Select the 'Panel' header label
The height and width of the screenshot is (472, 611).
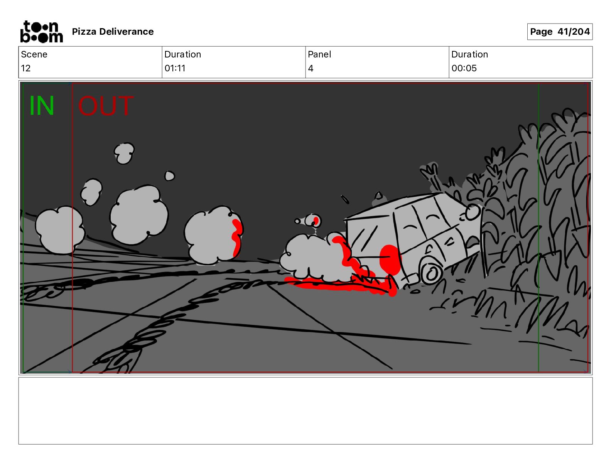tap(319, 54)
